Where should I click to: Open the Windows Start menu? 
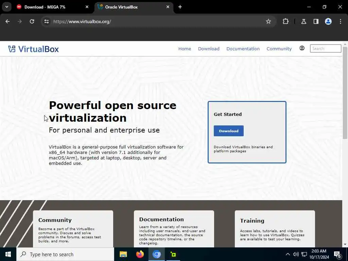pos(8,254)
